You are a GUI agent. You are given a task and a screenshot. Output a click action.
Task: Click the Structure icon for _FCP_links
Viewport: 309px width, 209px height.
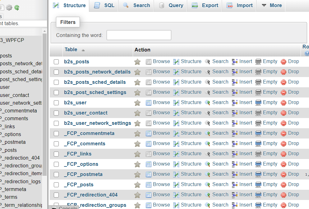click(176, 154)
